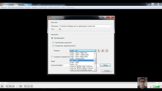
Task: Enable Устранение чересстрочности checkbox
Action: tap(53, 46)
